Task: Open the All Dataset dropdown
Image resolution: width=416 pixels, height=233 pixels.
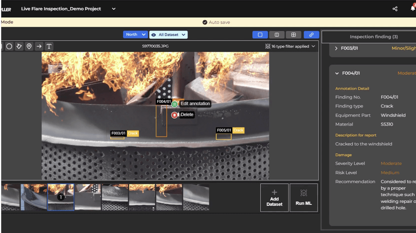Action: point(168,35)
